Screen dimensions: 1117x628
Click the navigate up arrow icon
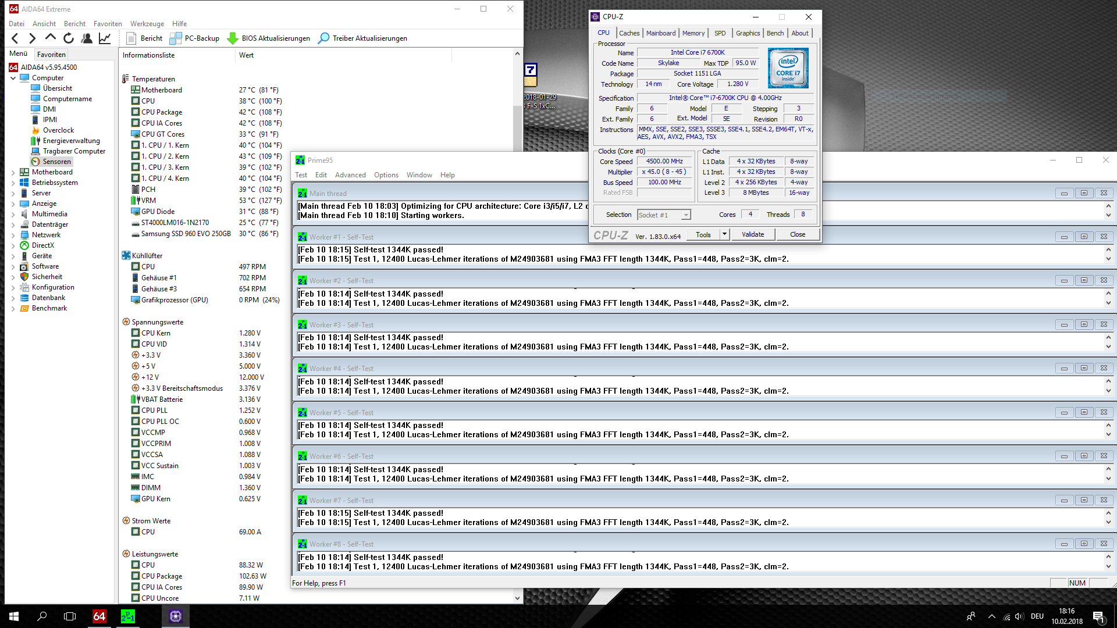51,38
